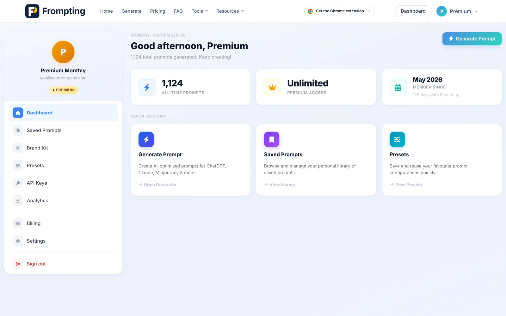Go to Home in top navigation
The width and height of the screenshot is (506, 316).
coord(107,11)
